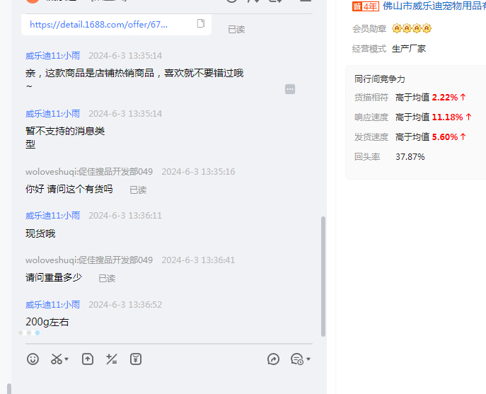Open the yuan payment order icon

pyautogui.click(x=136, y=359)
